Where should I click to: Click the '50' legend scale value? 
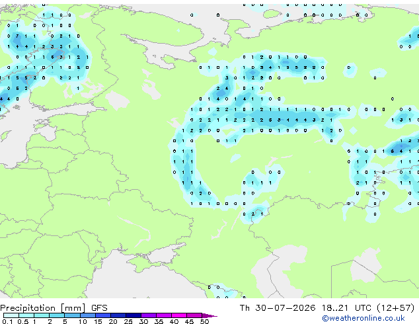205,321
